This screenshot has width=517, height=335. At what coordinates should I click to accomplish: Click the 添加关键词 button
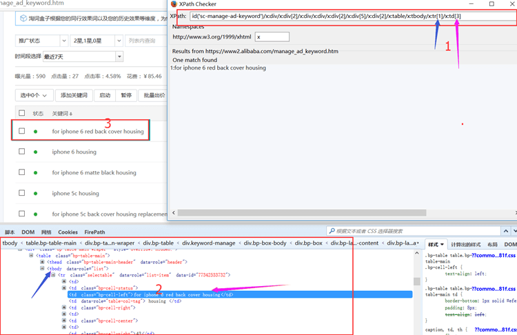point(74,95)
